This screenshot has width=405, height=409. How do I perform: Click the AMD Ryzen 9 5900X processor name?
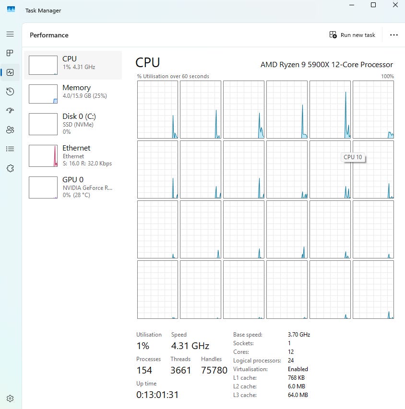(x=327, y=65)
